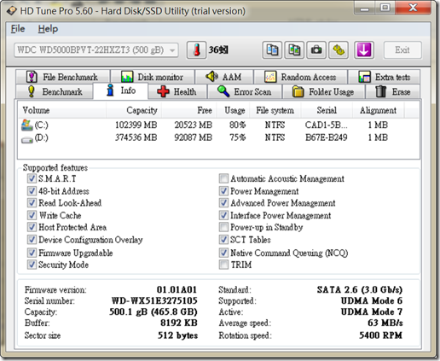Toggle the TRIM checkbox
Viewport: 440px width, 361px height.
pos(223,265)
